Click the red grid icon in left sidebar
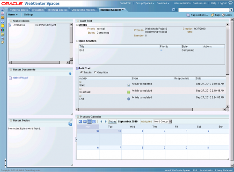234x172 pixels. pyautogui.click(x=3, y=14)
